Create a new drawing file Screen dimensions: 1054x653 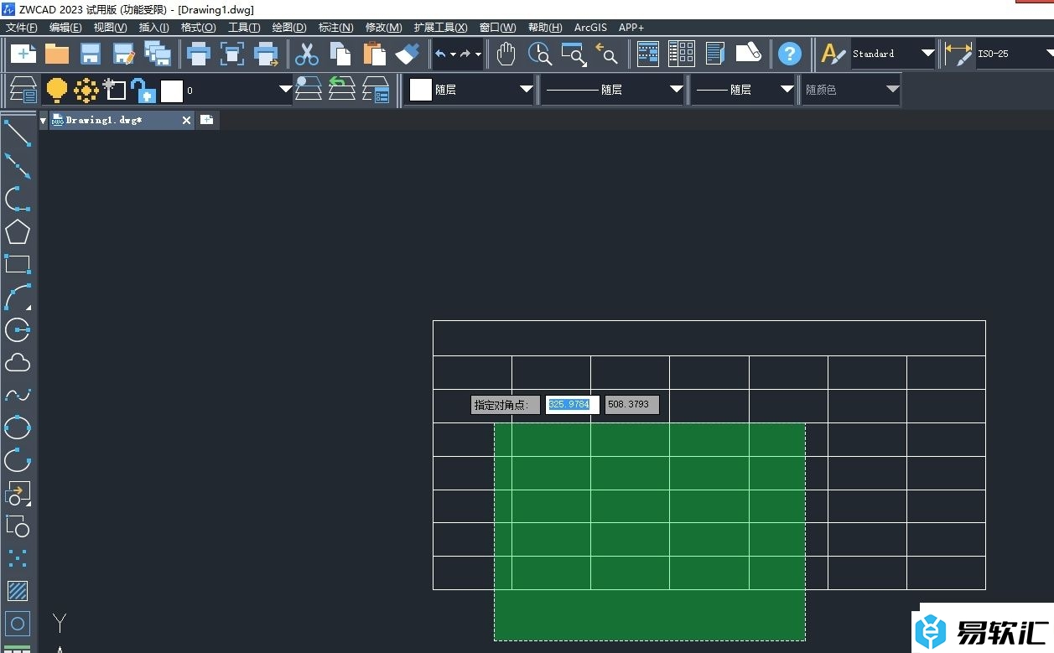23,54
